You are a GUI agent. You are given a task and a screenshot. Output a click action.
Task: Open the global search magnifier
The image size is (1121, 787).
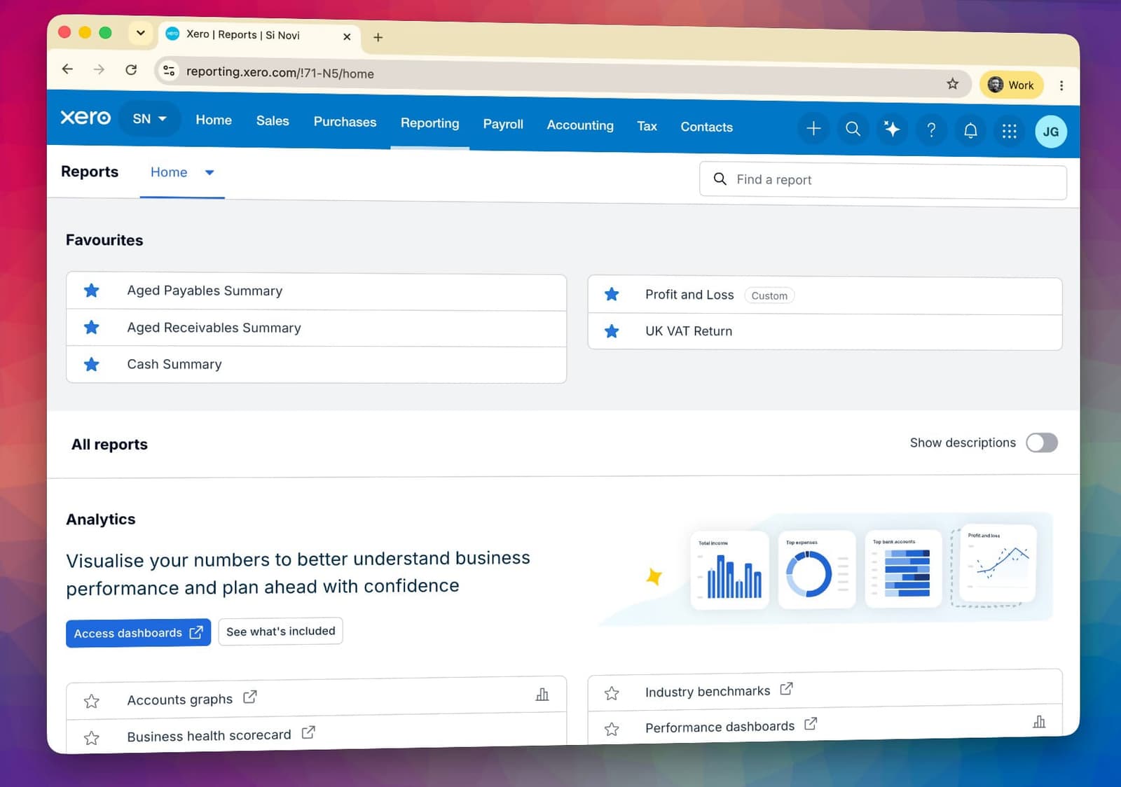853,129
